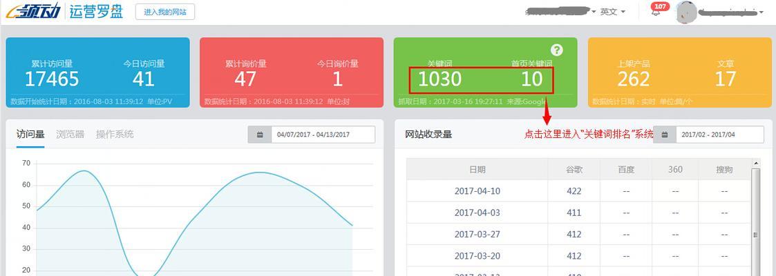Click the 运营罗盘 title text
Image resolution: width=776 pixels, height=276 pixels.
(97, 11)
